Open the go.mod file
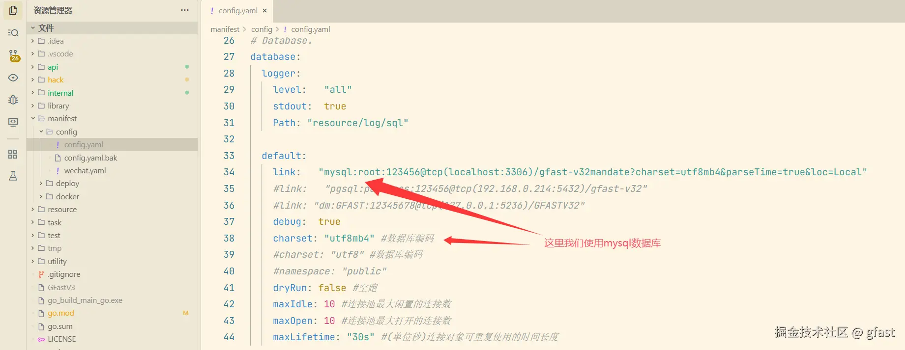This screenshot has width=905, height=350. [113, 313]
